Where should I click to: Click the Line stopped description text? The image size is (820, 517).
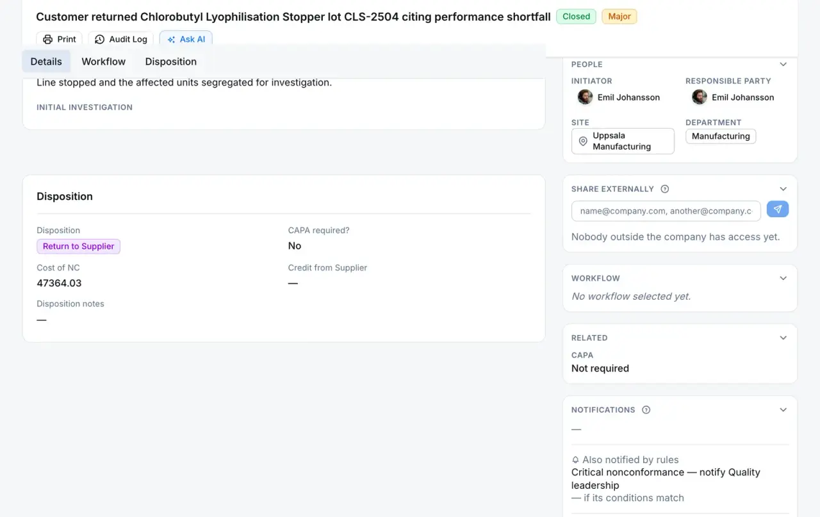point(184,83)
